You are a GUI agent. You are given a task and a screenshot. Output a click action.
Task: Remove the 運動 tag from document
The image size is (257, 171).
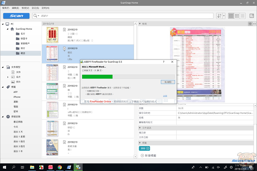tap(148, 148)
